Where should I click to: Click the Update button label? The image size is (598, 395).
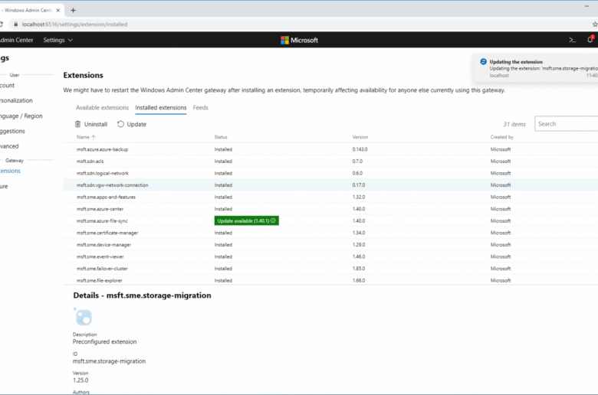coord(136,124)
